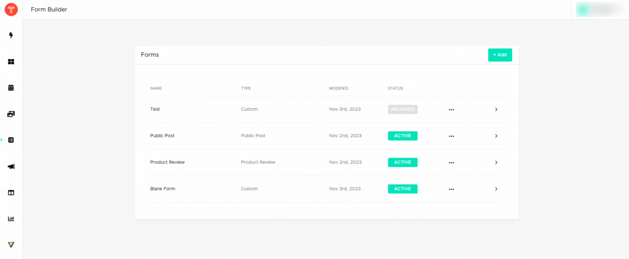Select the Public Post form name

click(x=162, y=135)
